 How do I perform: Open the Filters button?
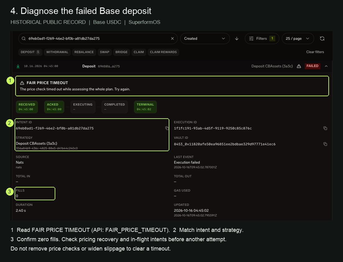point(262,38)
